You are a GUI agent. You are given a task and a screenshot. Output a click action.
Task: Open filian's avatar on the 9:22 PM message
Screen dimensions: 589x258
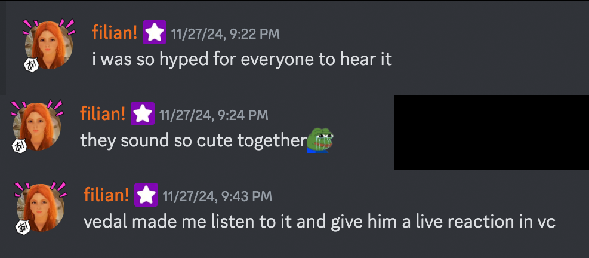pos(49,45)
